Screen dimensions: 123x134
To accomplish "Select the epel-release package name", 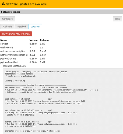I will pos(7,47).
